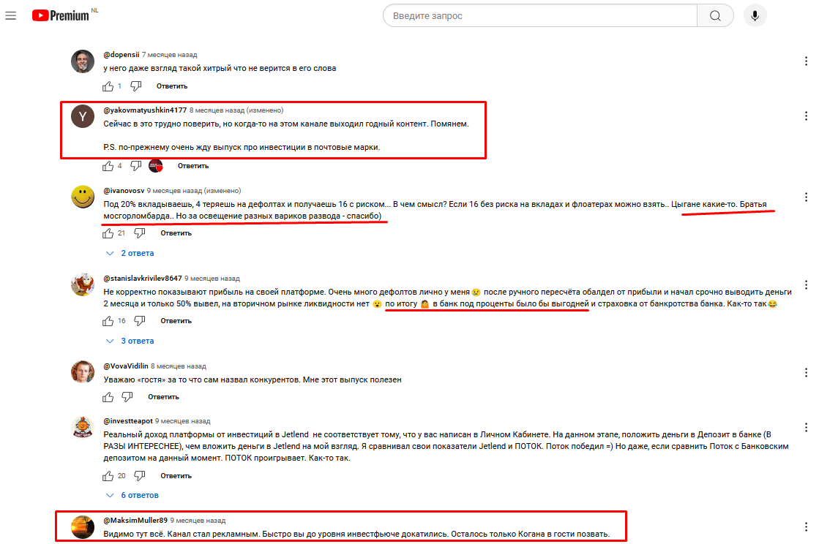Reply to @investteapot via Ответить

point(176,476)
